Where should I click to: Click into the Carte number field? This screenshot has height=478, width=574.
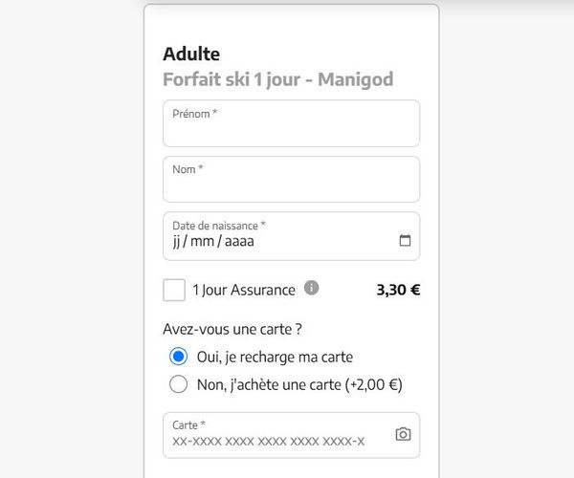(x=292, y=435)
